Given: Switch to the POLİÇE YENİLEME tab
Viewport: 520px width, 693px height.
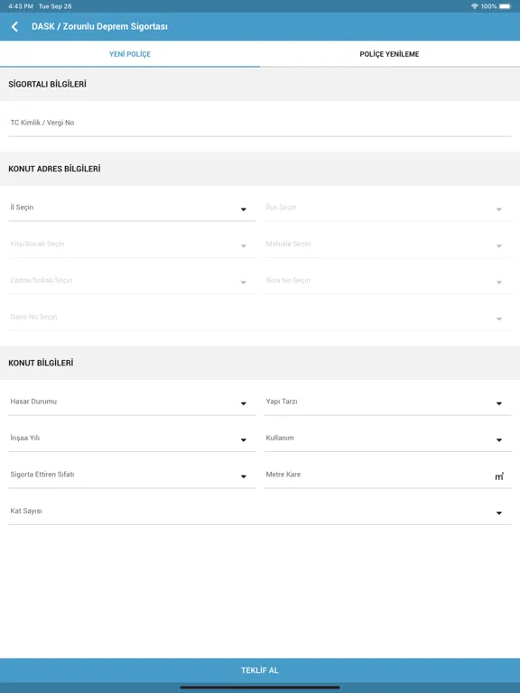Looking at the screenshot, I should pyautogui.click(x=390, y=54).
